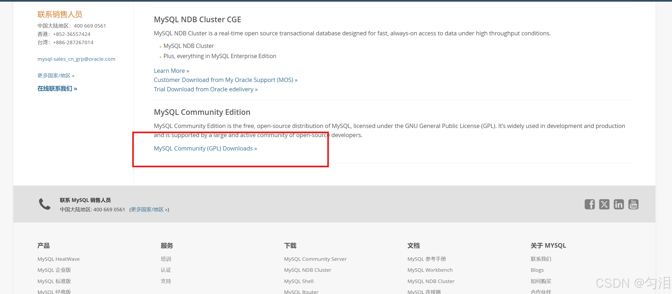
Task: Click the phone icon in footer
Action: click(x=44, y=204)
